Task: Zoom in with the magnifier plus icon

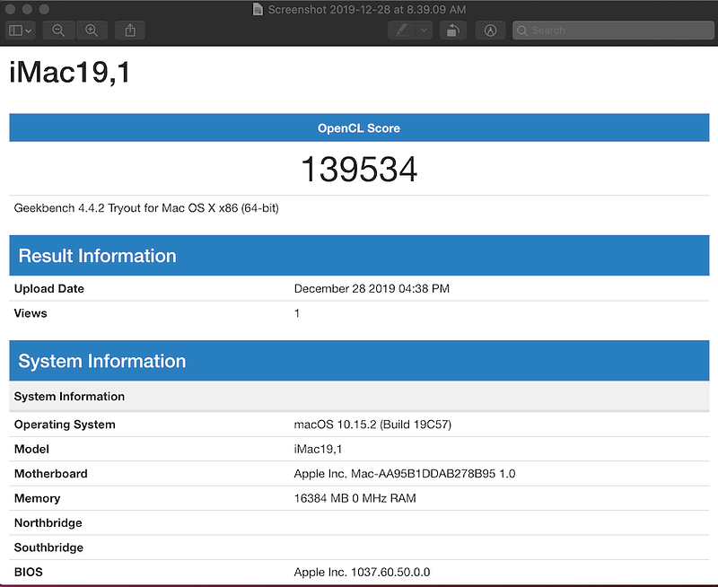Action: tap(92, 31)
